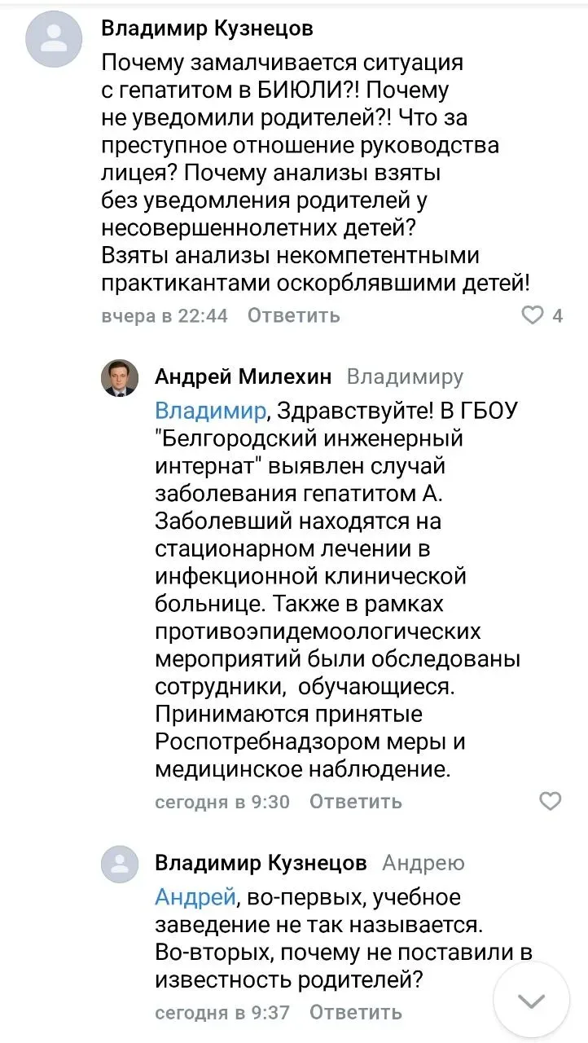The width and height of the screenshot is (588, 1043).
Task: Open Владимир Кузнецов name on the last reply
Action: pos(261,862)
